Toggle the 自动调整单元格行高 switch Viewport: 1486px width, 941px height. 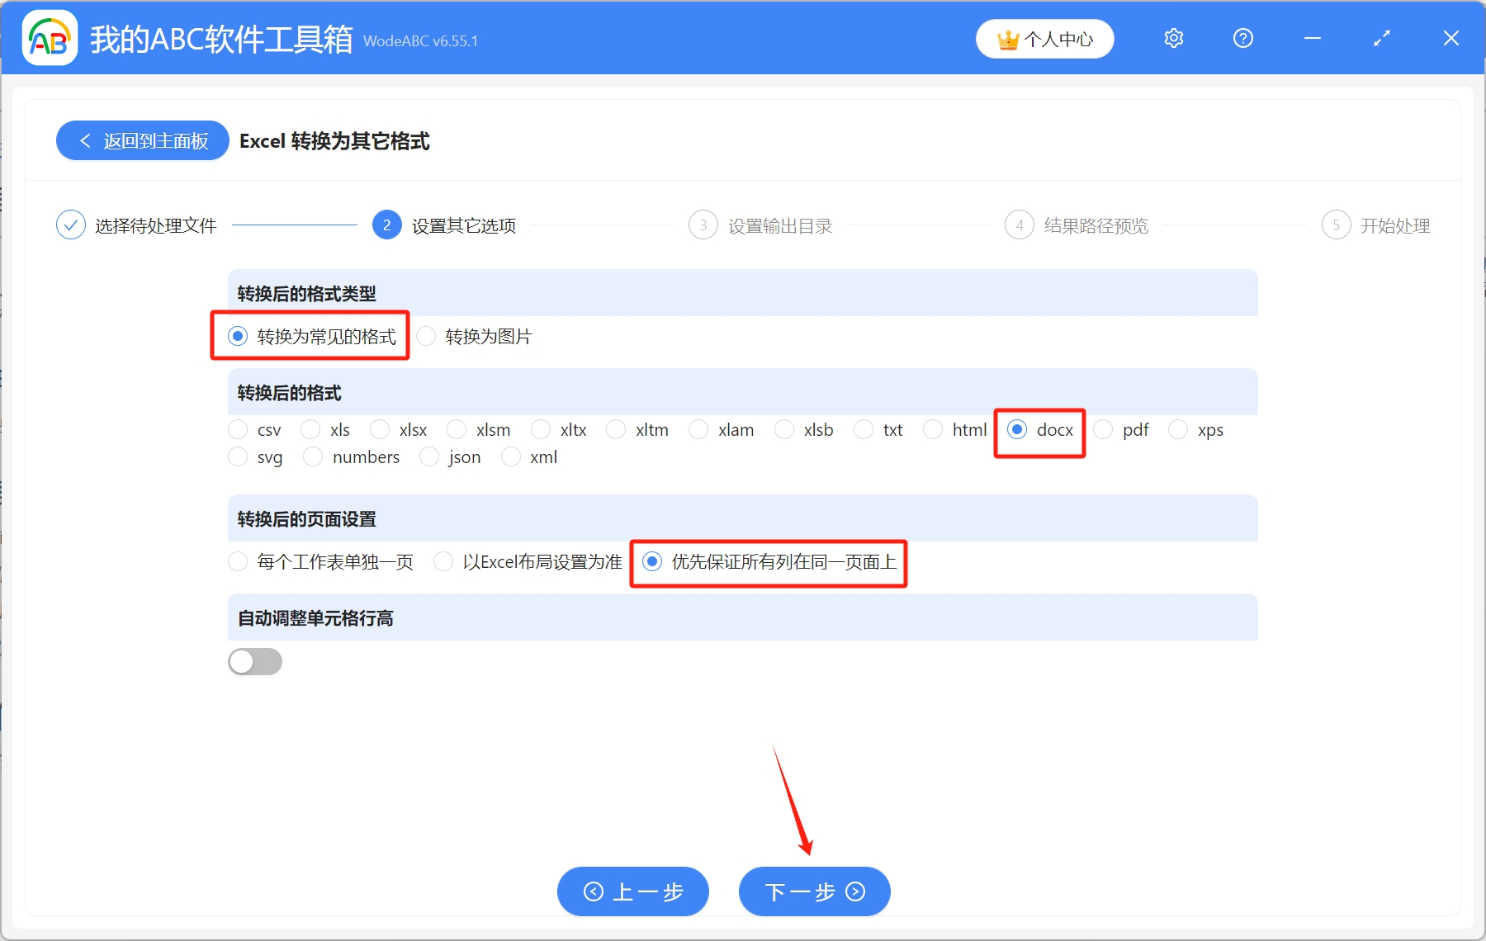255,661
